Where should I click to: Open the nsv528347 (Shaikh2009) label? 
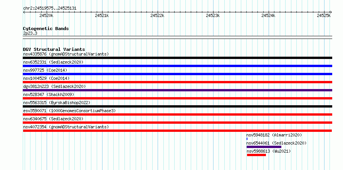(x=49, y=94)
